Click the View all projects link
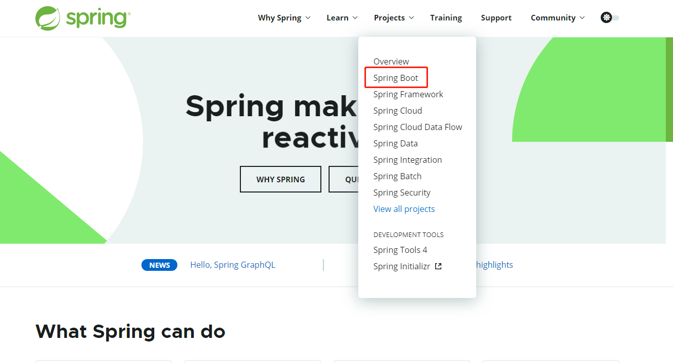Screen dimensions: 673x363 click(404, 208)
